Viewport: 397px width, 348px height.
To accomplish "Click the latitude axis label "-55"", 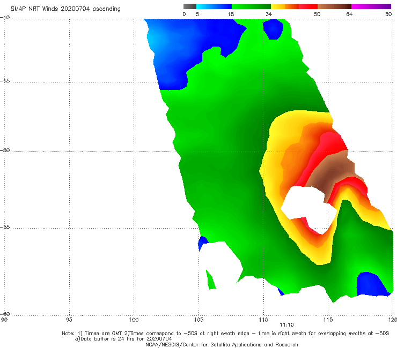I will tap(5, 227).
